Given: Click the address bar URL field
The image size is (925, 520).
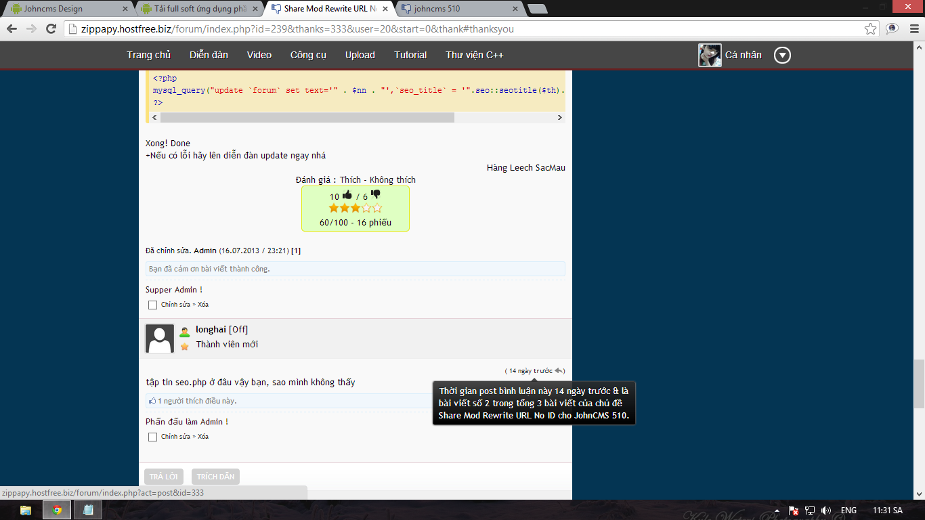Looking at the screenshot, I should [x=464, y=28].
